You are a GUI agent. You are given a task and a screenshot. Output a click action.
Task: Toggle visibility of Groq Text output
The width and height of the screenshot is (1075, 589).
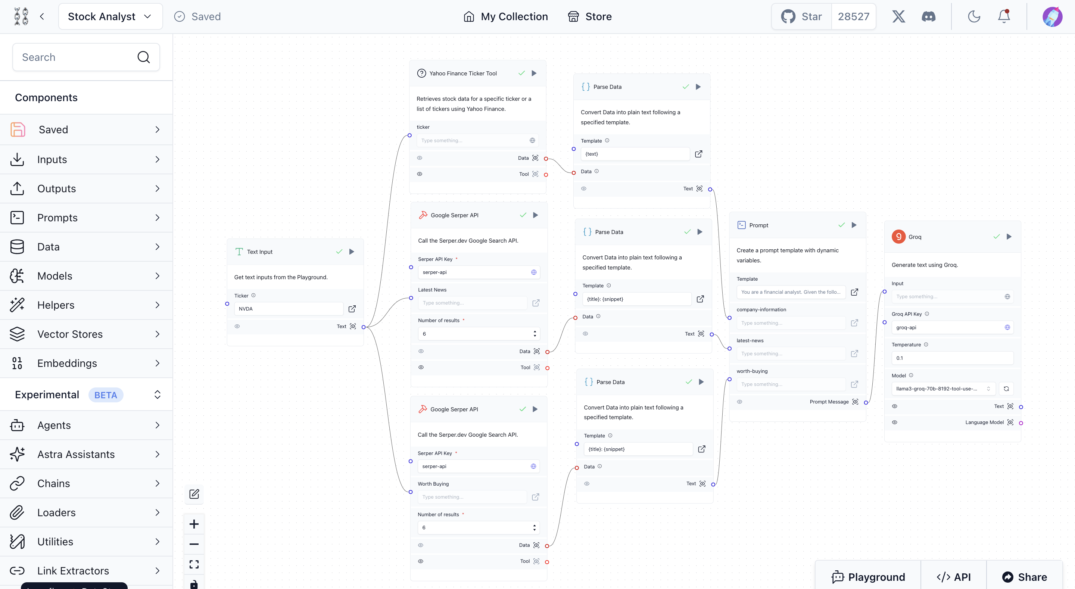click(x=894, y=406)
